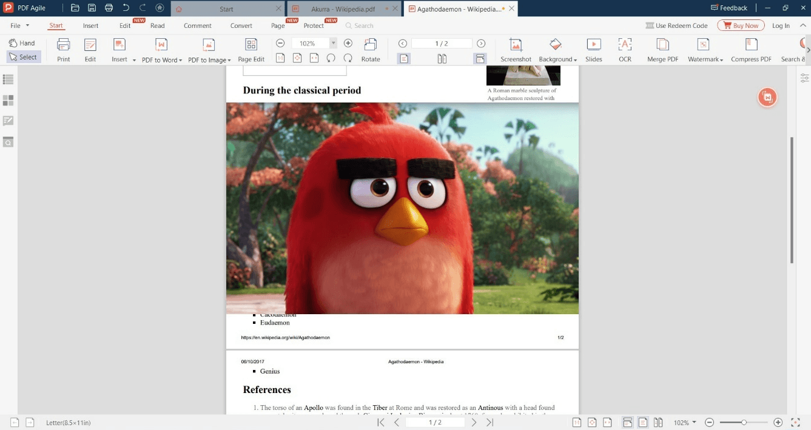This screenshot has height=430, width=811.
Task: Open the Merge PDF tool
Action: pos(662,50)
